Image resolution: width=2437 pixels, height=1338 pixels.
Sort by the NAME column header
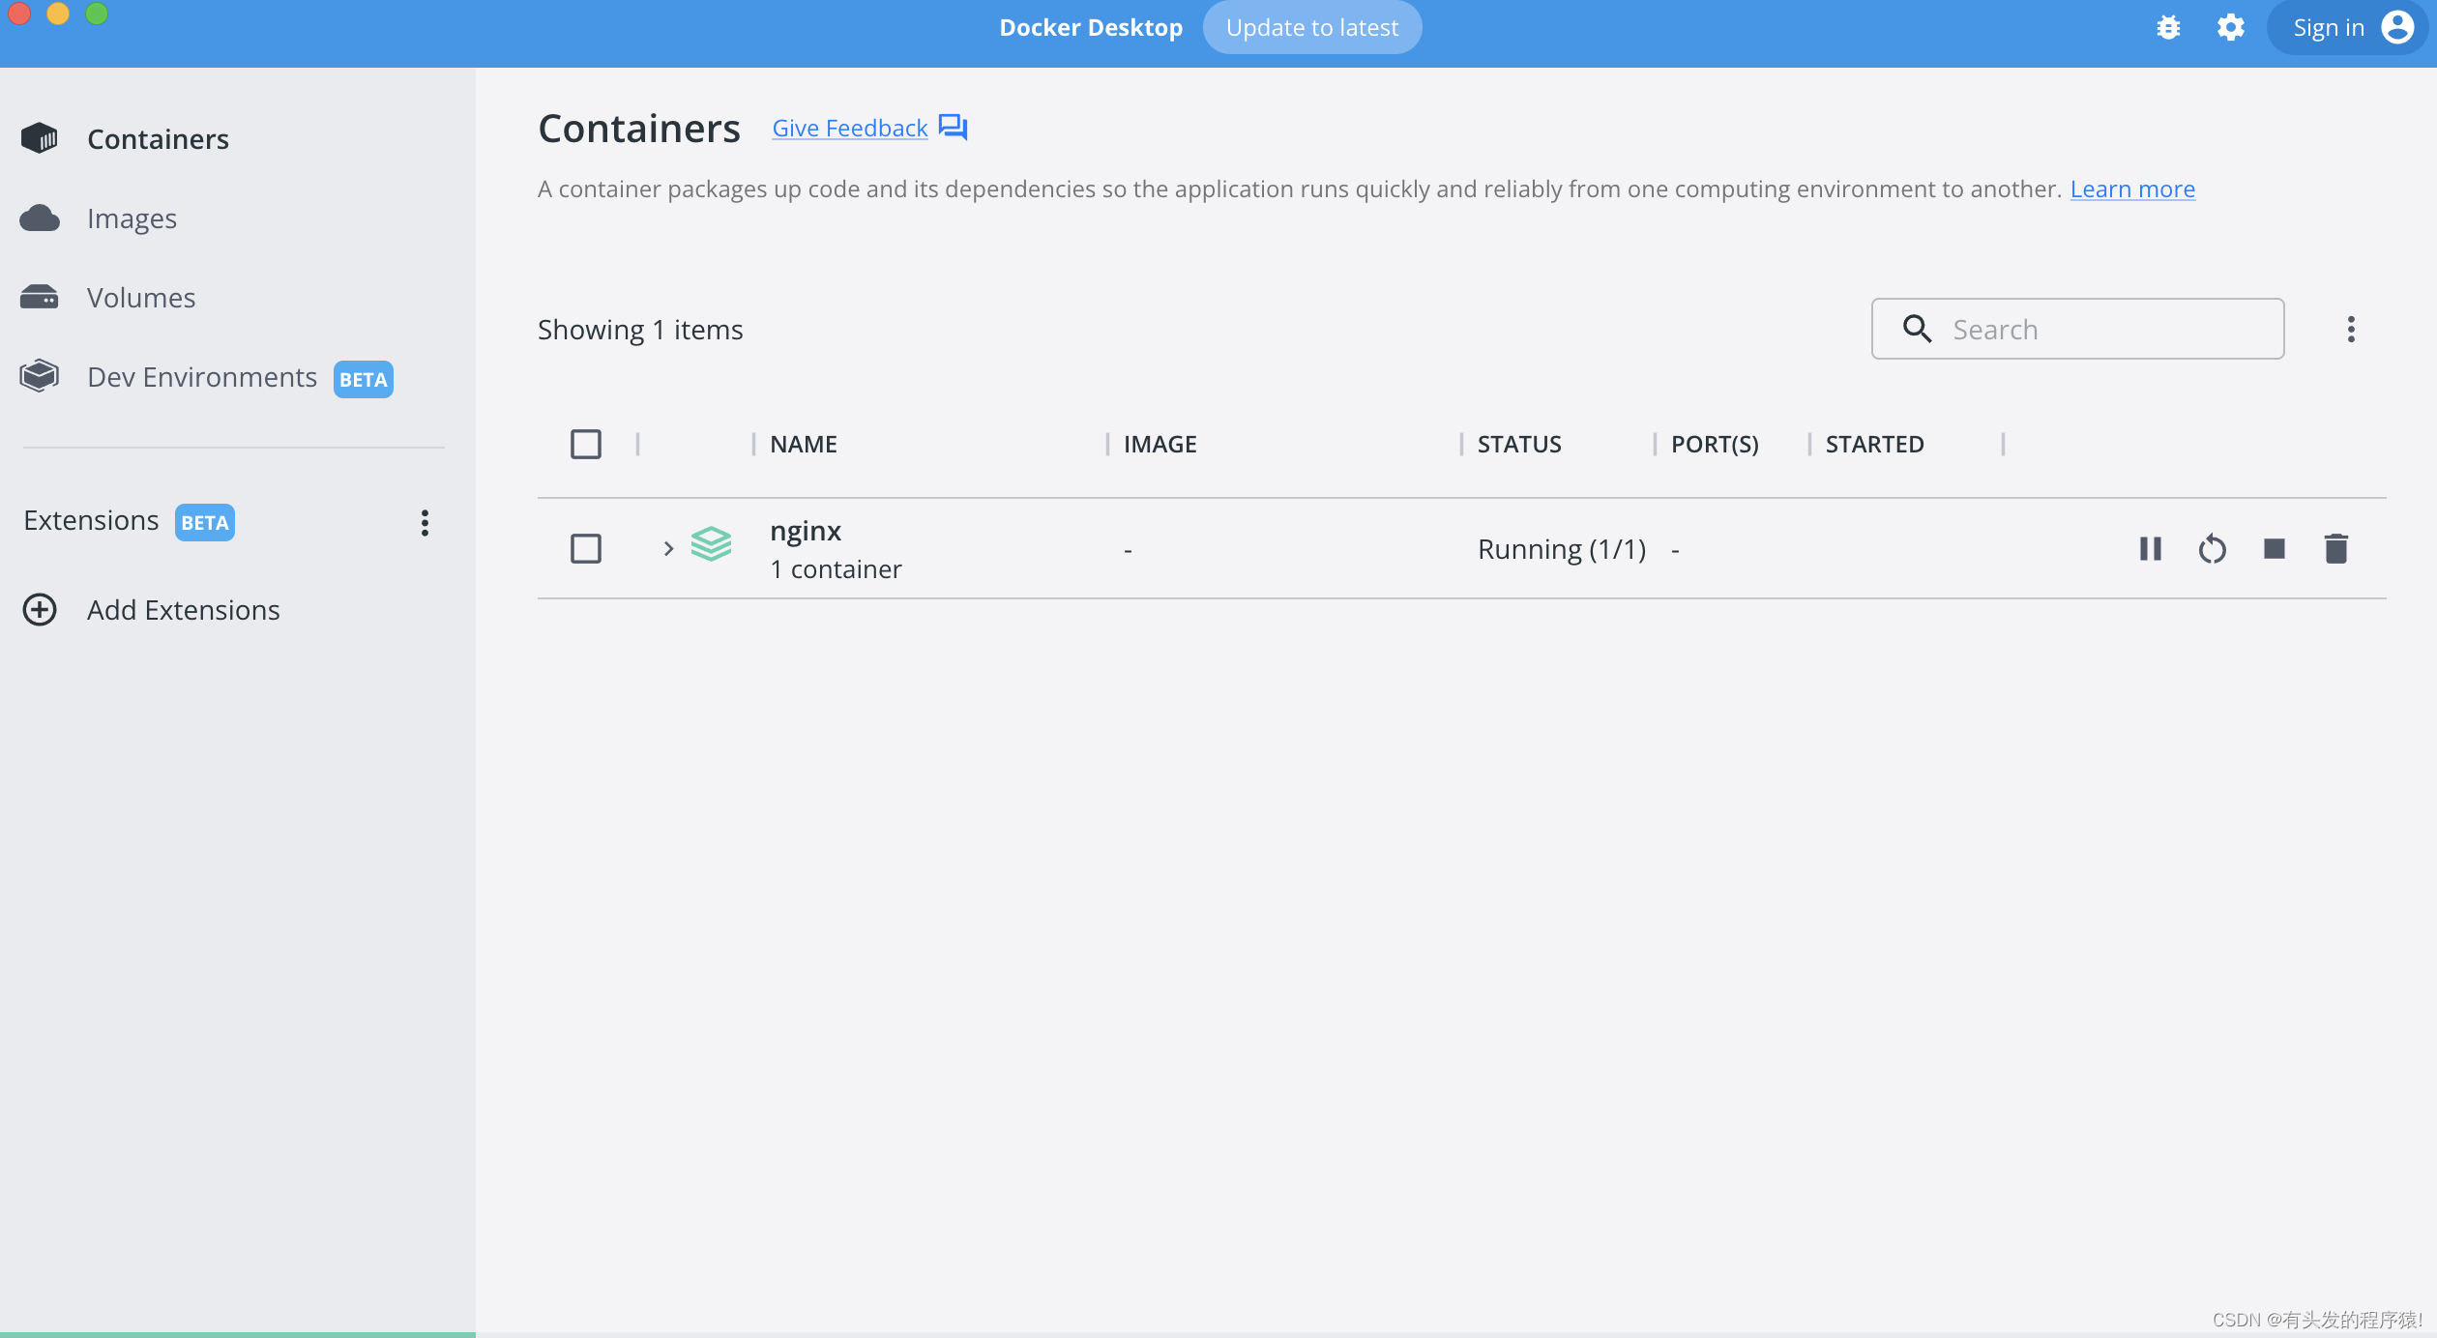804,444
